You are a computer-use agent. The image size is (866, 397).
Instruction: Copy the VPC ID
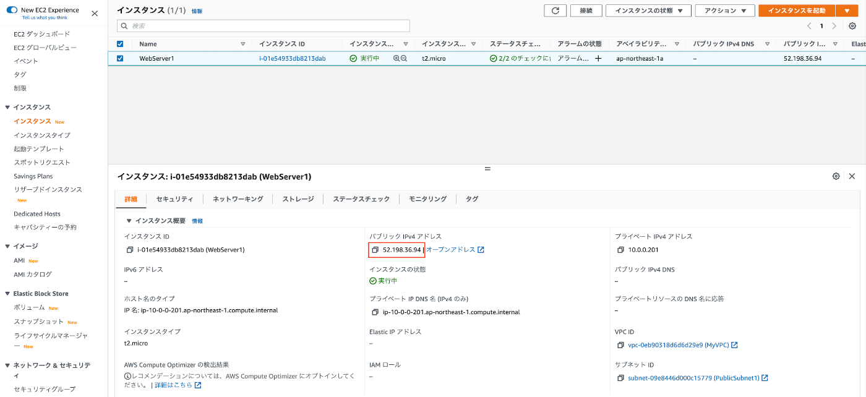click(620, 345)
